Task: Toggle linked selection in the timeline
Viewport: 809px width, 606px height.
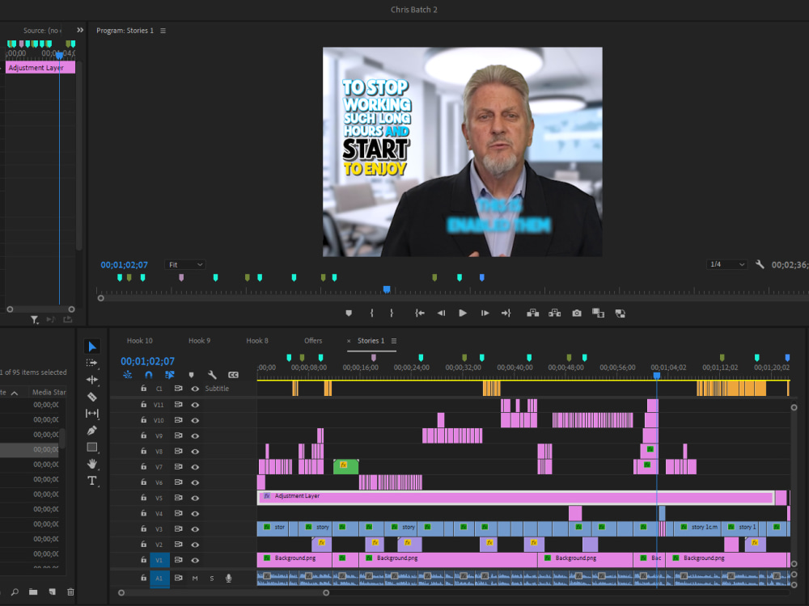Action: pos(170,375)
